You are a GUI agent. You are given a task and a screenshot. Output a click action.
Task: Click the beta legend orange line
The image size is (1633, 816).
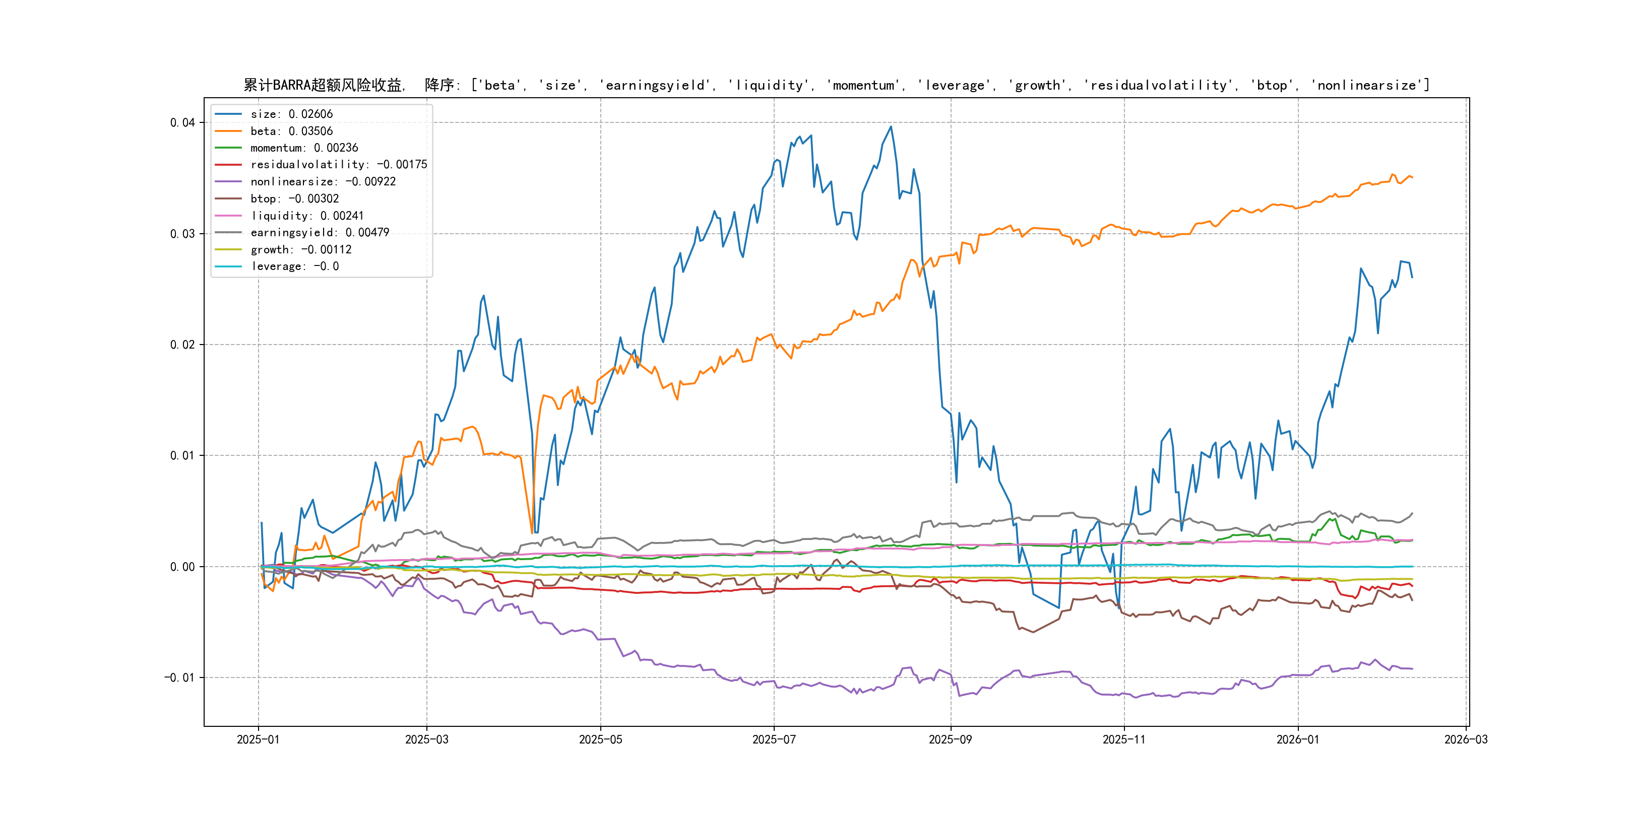228,131
